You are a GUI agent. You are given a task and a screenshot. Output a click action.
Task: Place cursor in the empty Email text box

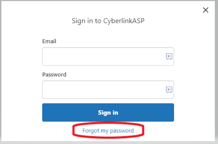(108, 56)
